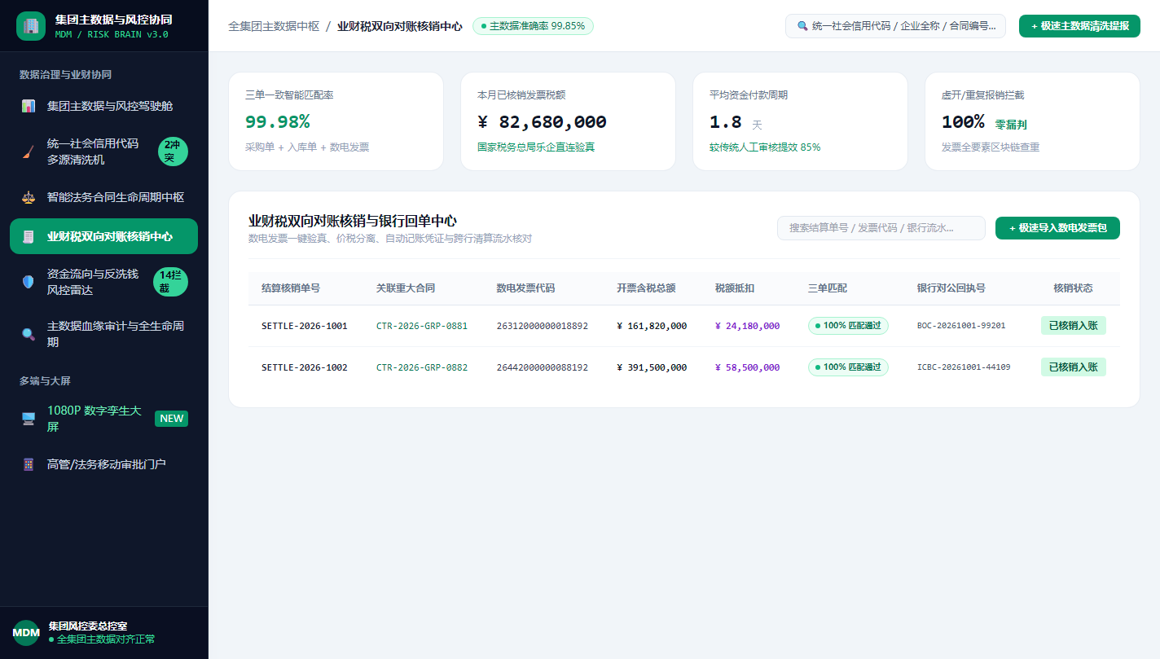Click the 2冲突 badge in the sidebar
Image resolution: width=1160 pixels, height=659 pixels.
pyautogui.click(x=173, y=152)
